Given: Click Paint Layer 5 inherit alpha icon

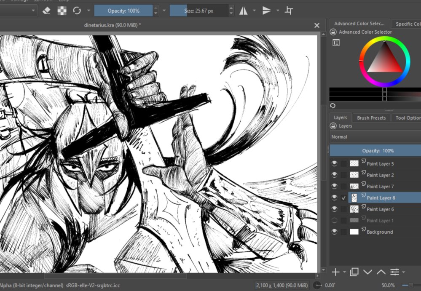Looking at the screenshot, I should pos(363,161).
